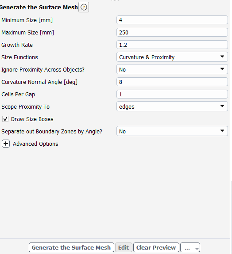Toggle Draw Size Boxes checkbox
The image size is (232, 254).
[5, 119]
